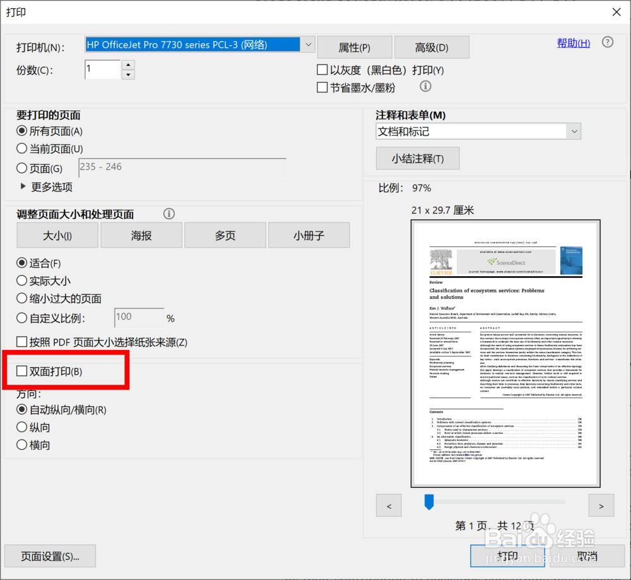Switch to 大小(I) sizing tab

point(57,235)
